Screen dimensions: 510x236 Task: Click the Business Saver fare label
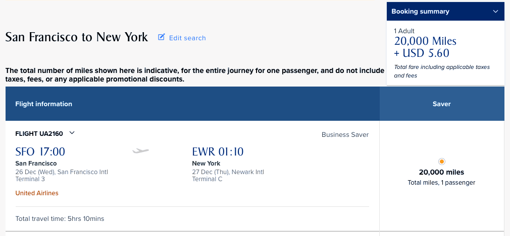click(x=345, y=135)
